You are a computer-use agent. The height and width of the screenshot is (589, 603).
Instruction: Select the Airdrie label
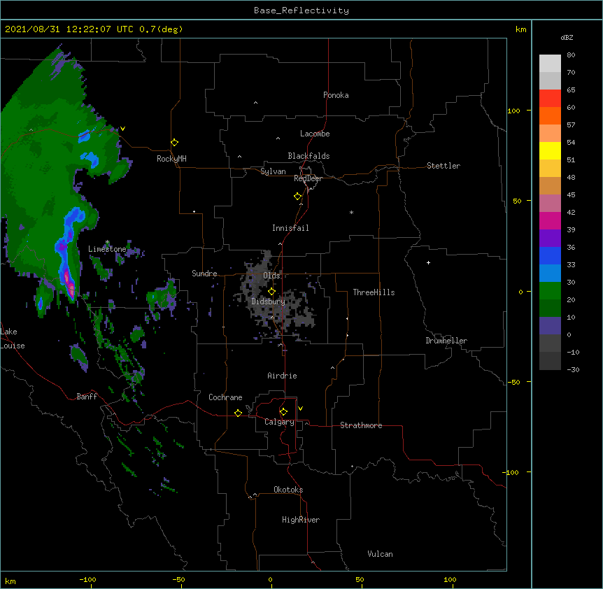[x=282, y=376]
